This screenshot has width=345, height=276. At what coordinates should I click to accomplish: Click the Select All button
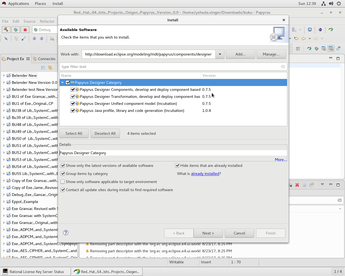tap(74, 133)
